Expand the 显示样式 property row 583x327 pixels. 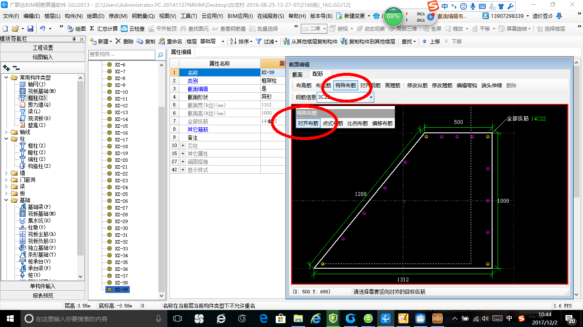coord(183,170)
